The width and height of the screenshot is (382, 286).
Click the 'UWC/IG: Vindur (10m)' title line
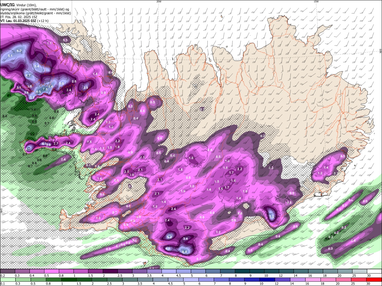point(19,5)
